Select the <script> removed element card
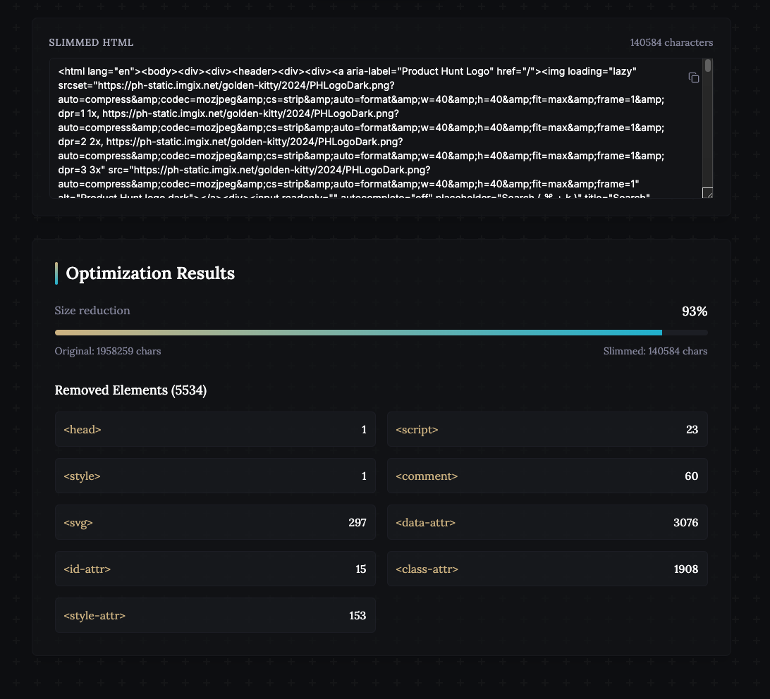The width and height of the screenshot is (770, 699). (547, 430)
